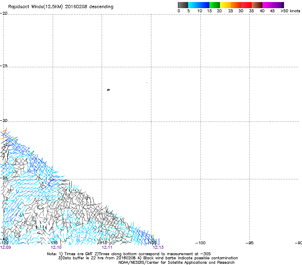This screenshot has width=302, height=265.
Task: Click the latitude label -30
Action: [x=4, y=120]
